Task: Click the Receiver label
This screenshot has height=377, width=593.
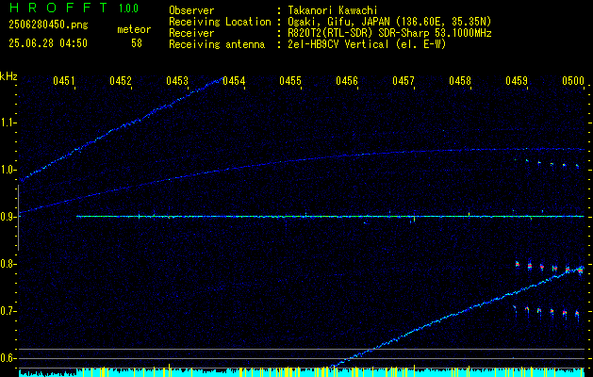Action: [x=191, y=33]
